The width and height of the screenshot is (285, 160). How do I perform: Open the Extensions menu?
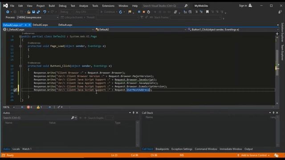tap(108, 6)
